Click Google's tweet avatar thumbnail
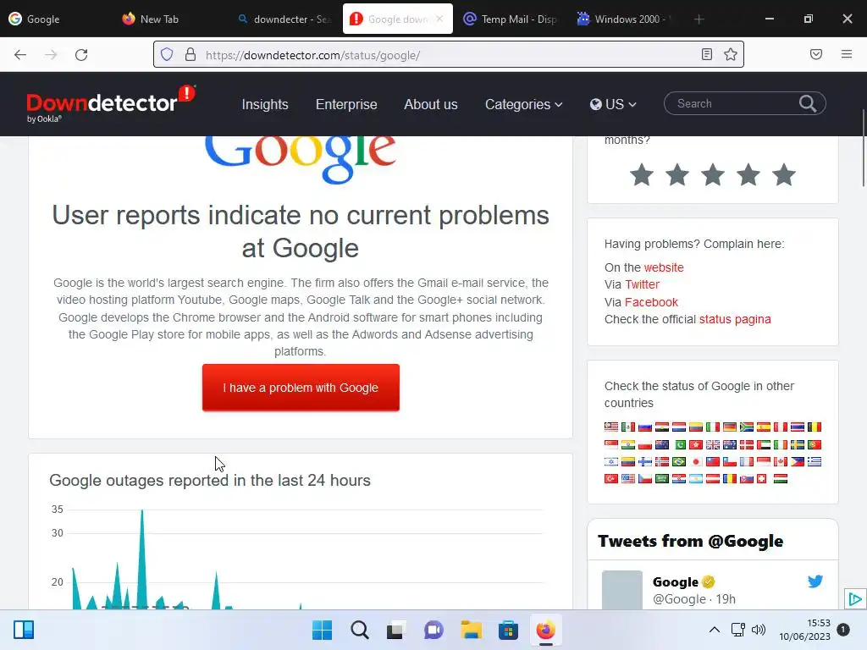This screenshot has height=650, width=867. coord(622,590)
